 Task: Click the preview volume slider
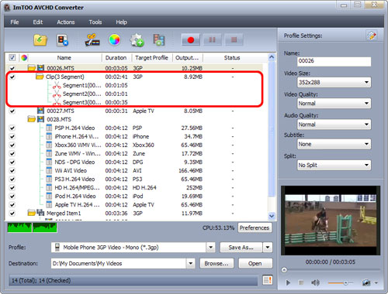[340, 283]
